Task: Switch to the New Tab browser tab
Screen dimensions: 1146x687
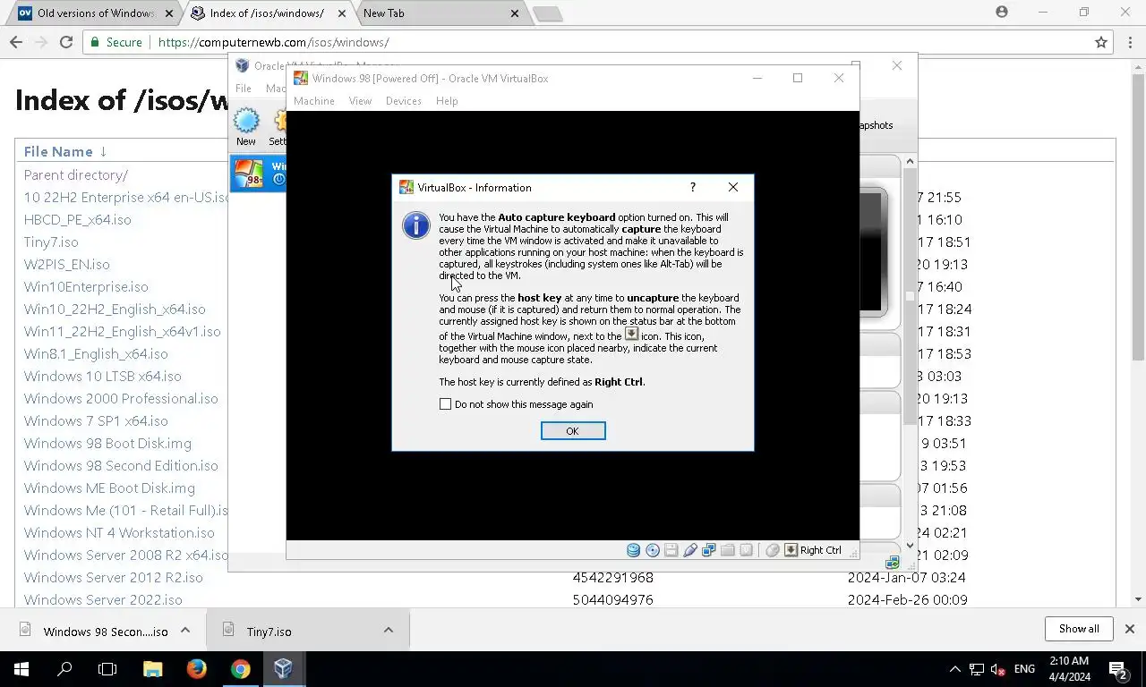Action: [x=439, y=13]
